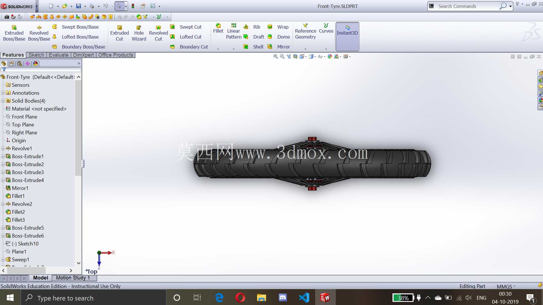The height and width of the screenshot is (305, 543).
Task: Click the Extruded Boss/Base tool
Action: (14, 33)
